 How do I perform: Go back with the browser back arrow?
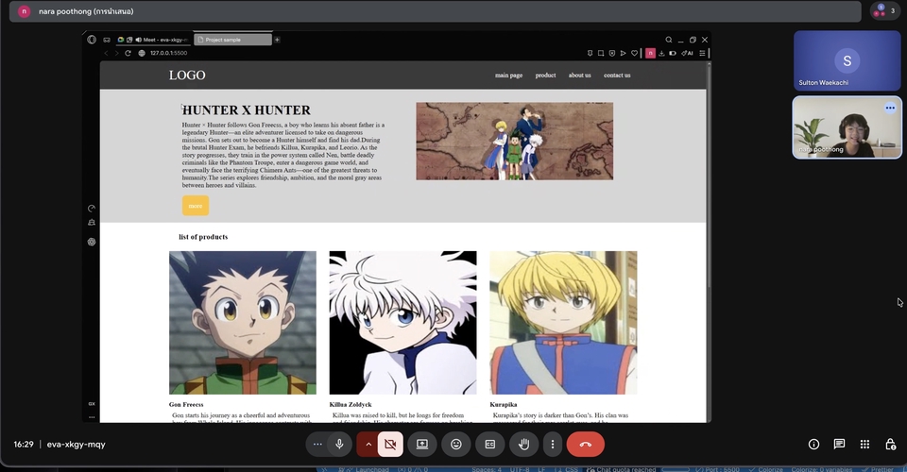(106, 53)
